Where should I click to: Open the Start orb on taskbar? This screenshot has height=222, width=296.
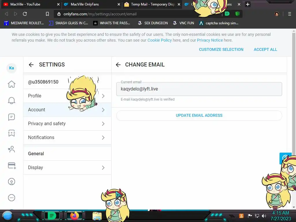click(x=8, y=216)
